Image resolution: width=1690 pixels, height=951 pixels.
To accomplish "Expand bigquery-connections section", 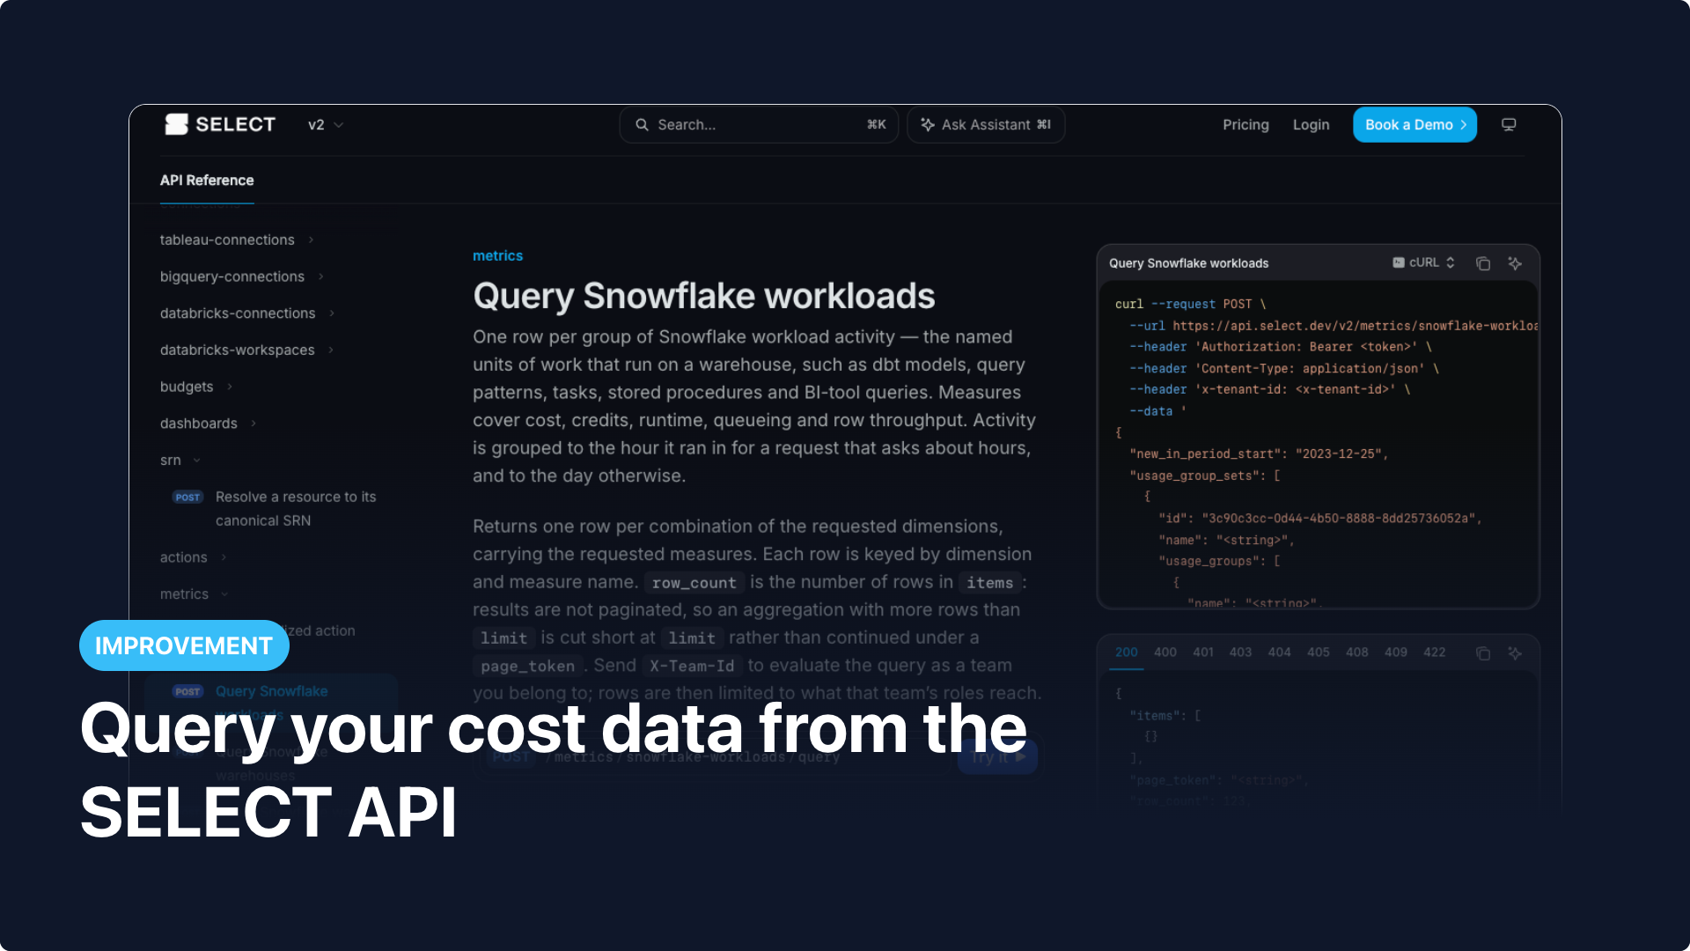I will pyautogui.click(x=242, y=276).
